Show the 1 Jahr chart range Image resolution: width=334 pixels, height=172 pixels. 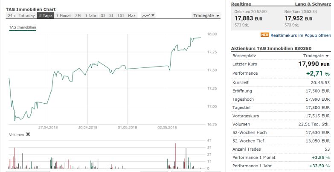(90, 16)
